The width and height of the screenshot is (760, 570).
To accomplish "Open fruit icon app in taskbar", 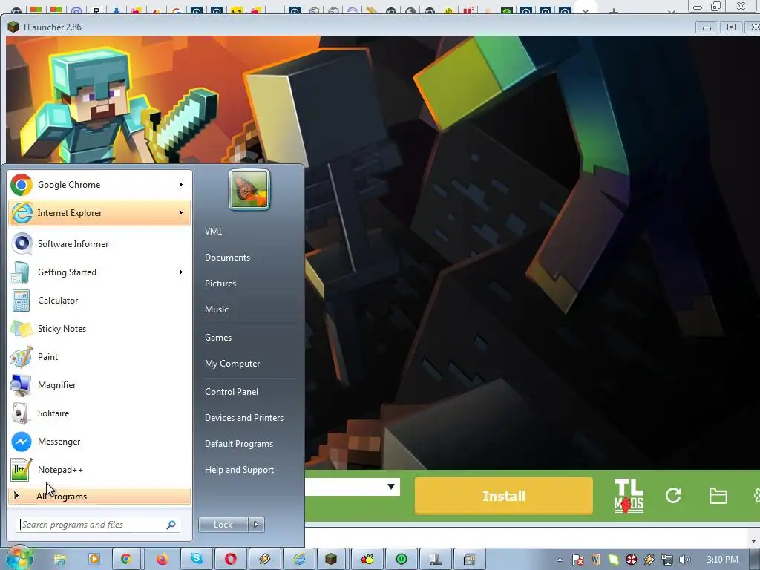I will pyautogui.click(x=367, y=560).
